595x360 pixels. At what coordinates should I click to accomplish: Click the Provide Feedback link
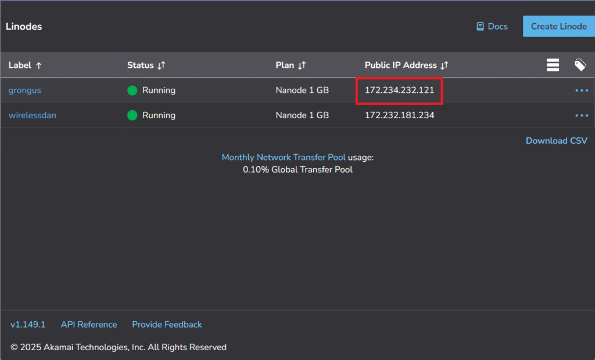[x=167, y=325]
